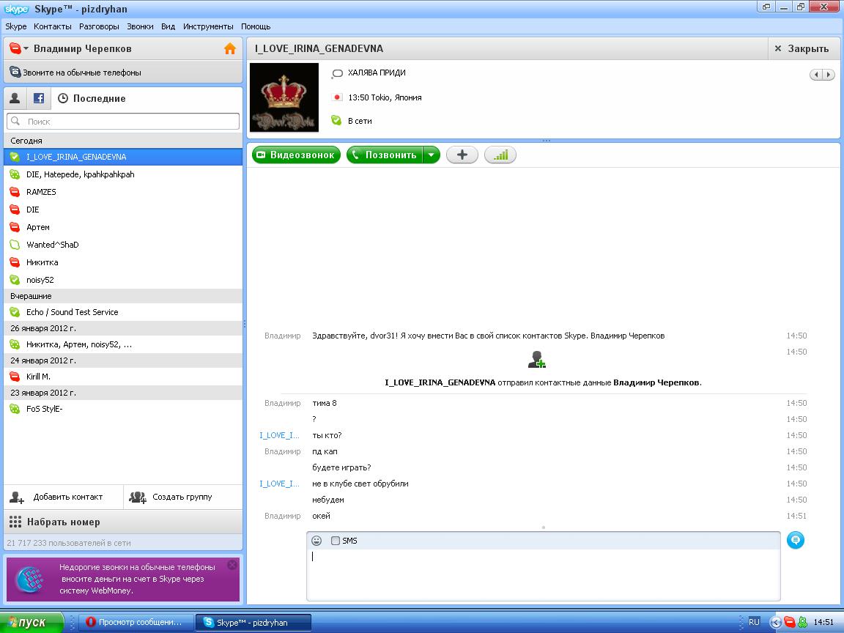Click the 21 717 233 пользователей в сети text
Screen dimensions: 844x633
[69, 543]
